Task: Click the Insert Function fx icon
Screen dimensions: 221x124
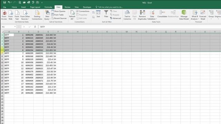Action: (35, 27)
